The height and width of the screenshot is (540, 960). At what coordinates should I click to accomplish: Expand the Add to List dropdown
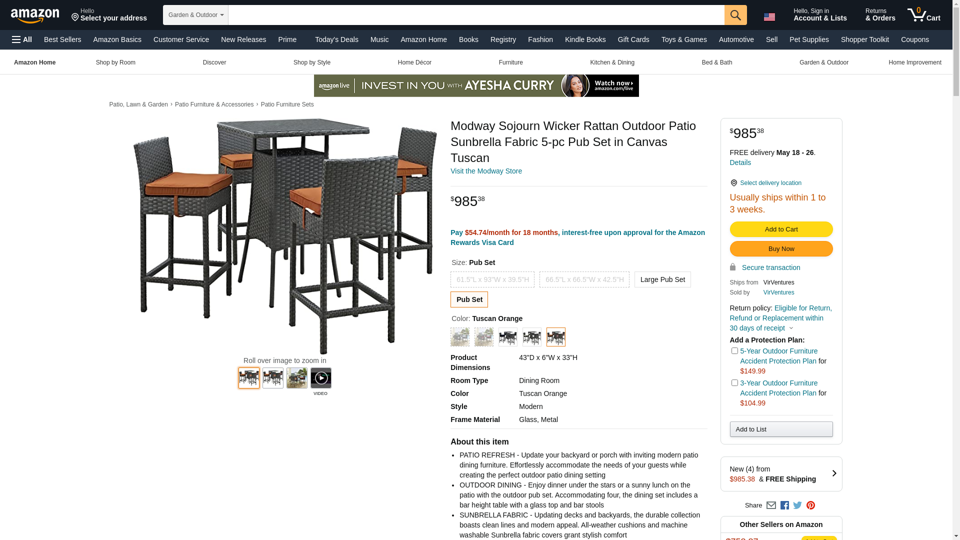781,429
